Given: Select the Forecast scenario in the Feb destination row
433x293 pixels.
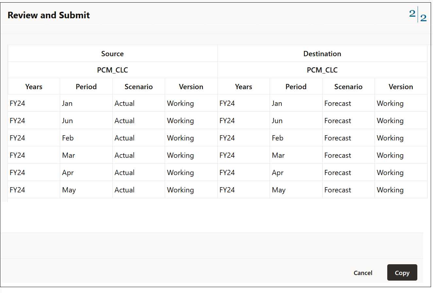Looking at the screenshot, I should tap(338, 138).
